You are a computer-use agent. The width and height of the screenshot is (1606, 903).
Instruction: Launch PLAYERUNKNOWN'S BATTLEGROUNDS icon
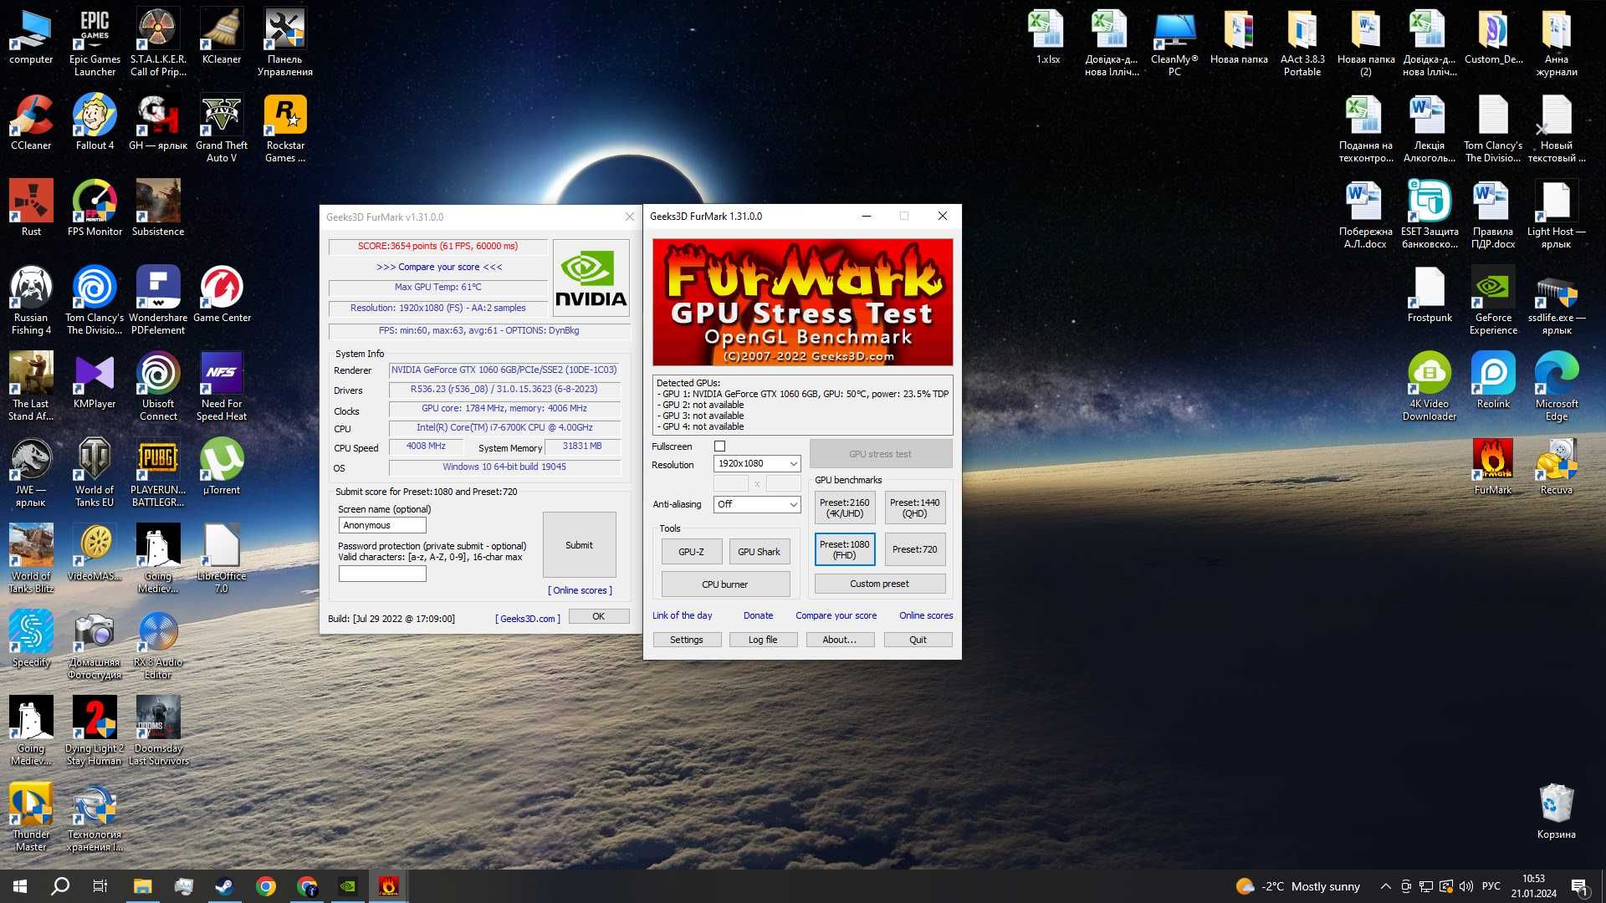coord(158,472)
